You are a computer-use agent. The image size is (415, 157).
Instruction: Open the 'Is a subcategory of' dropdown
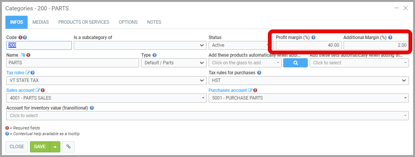(x=140, y=45)
